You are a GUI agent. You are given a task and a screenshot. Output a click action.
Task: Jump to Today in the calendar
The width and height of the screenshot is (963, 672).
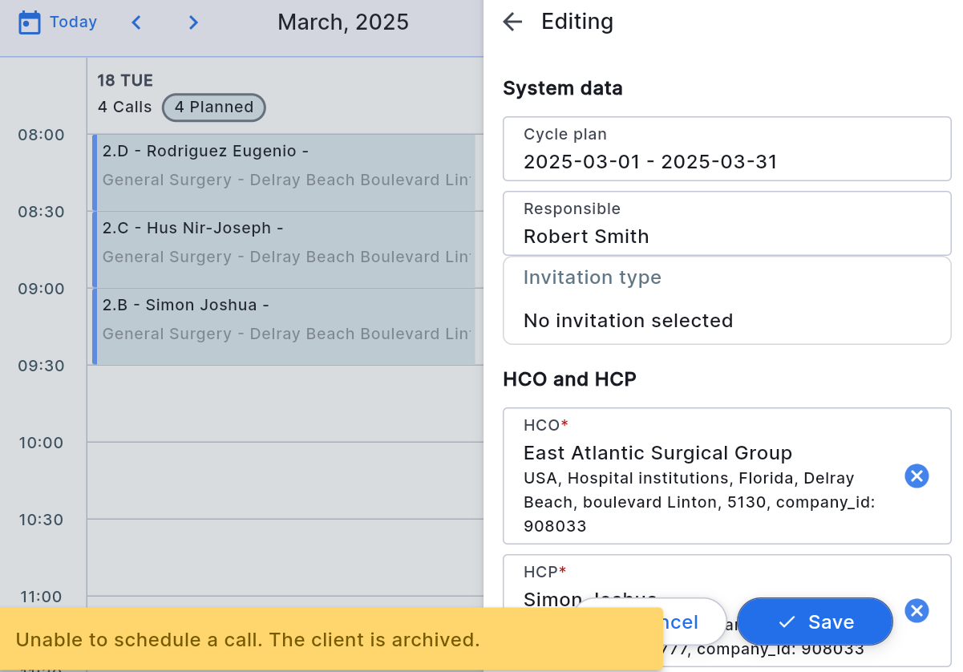[73, 22]
